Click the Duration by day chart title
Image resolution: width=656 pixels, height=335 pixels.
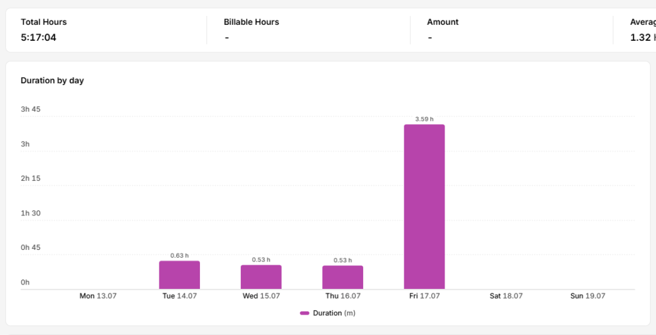53,81
